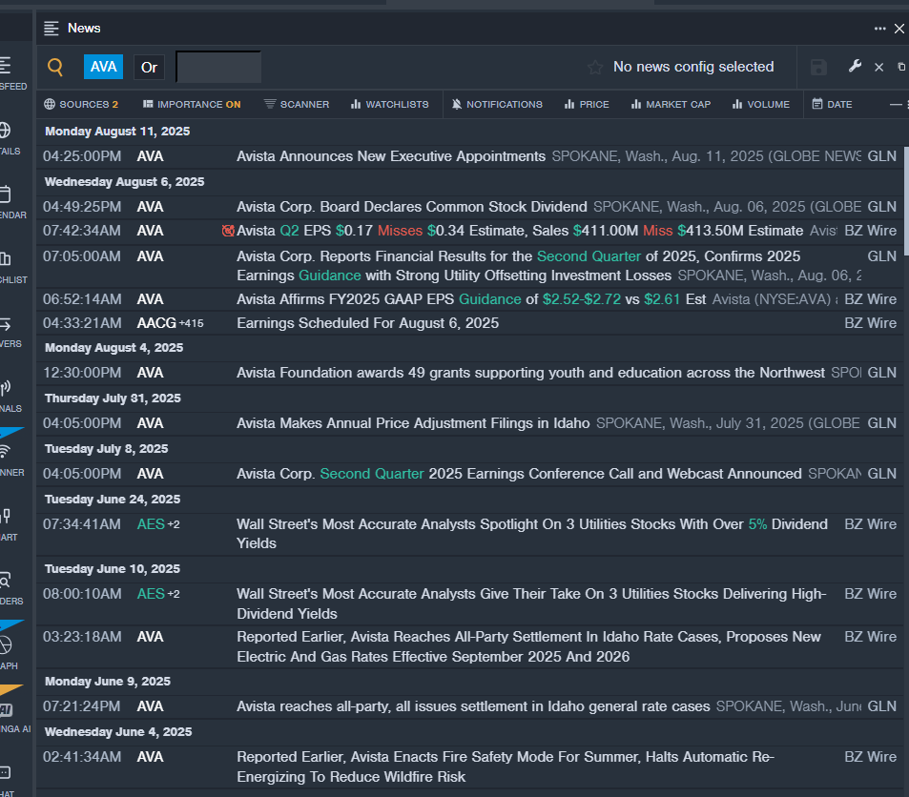
Task: Open the Sources 2 filter
Action: [x=81, y=104]
